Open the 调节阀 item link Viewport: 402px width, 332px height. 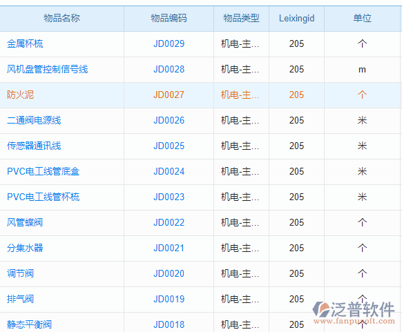[20, 273]
